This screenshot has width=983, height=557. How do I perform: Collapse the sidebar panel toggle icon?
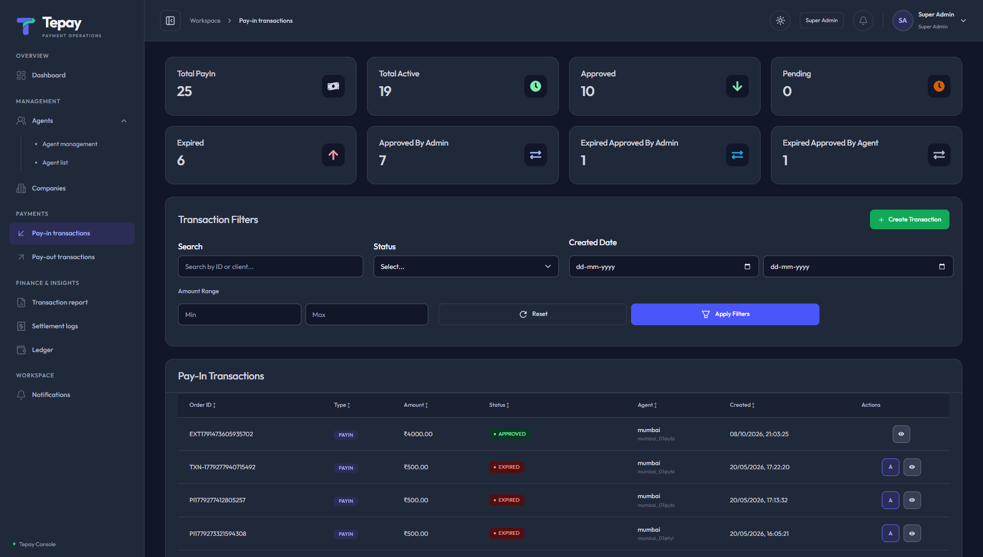(170, 21)
